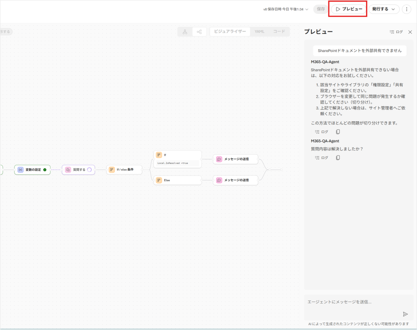
Task: Copy the 質問内容は解決しましたか message
Action: (x=338, y=158)
